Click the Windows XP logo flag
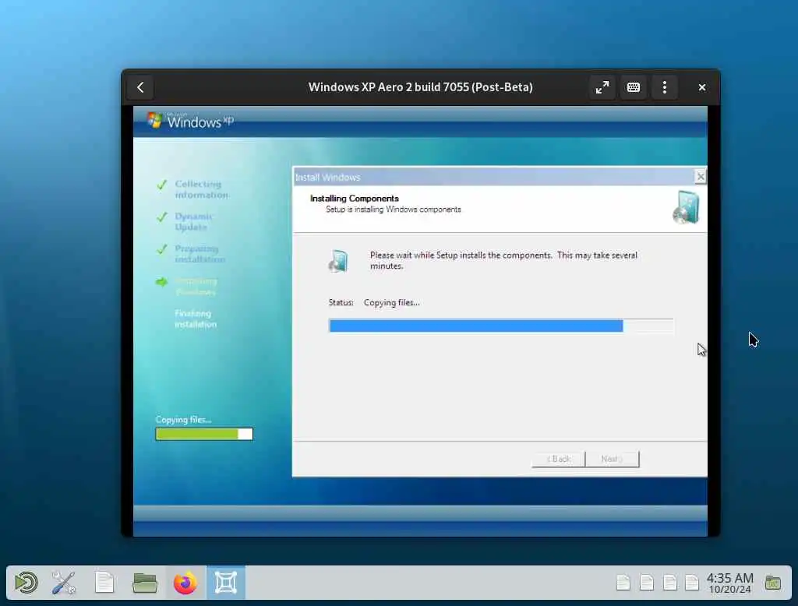The width and height of the screenshot is (798, 606). (x=155, y=120)
